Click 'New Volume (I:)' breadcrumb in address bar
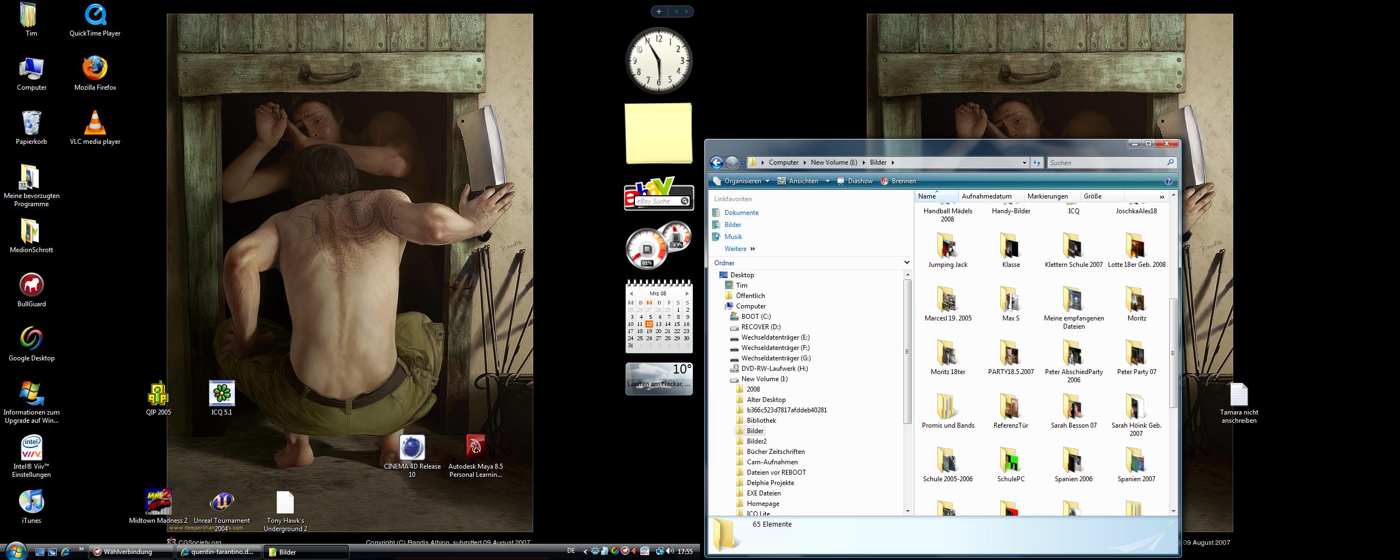Image resolution: width=1400 pixels, height=560 pixels. (834, 162)
